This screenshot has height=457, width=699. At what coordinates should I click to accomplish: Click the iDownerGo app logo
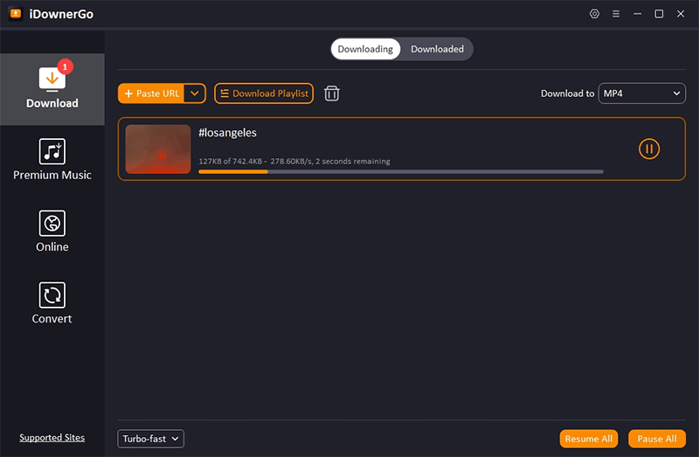pos(15,14)
